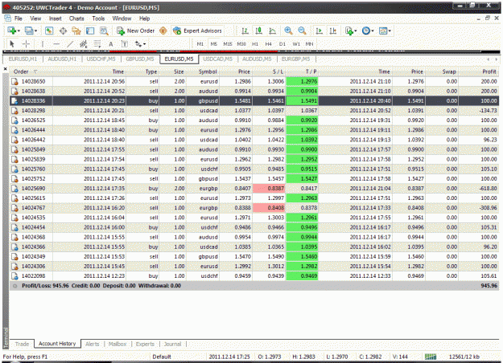Image resolution: width=503 pixels, height=363 pixels.
Task: Click the red S/L cell 0.8408
Action: click(x=269, y=208)
